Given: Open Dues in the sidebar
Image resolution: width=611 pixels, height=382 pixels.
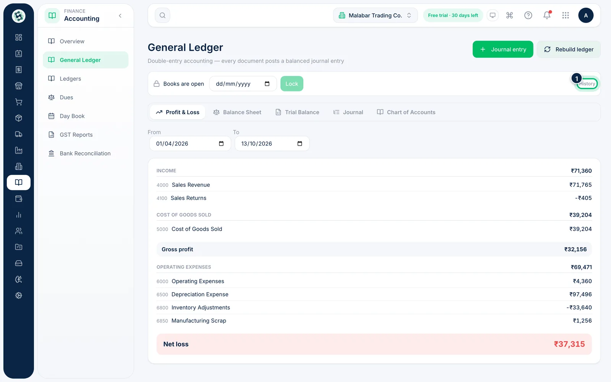Looking at the screenshot, I should pyautogui.click(x=86, y=97).
